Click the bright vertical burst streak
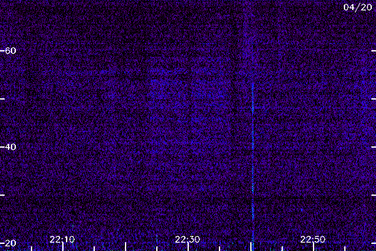Viewport: 376px width, 251px height. pyautogui.click(x=253, y=166)
